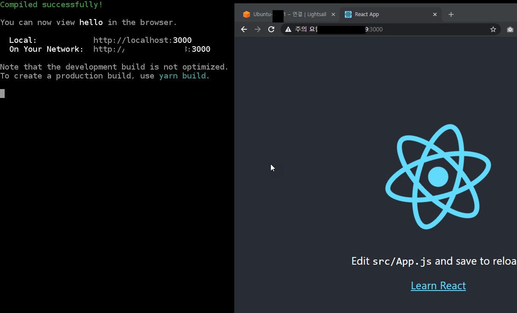
Task: Click 'Compiled successfully!' in the terminal
Action: click(x=51, y=5)
